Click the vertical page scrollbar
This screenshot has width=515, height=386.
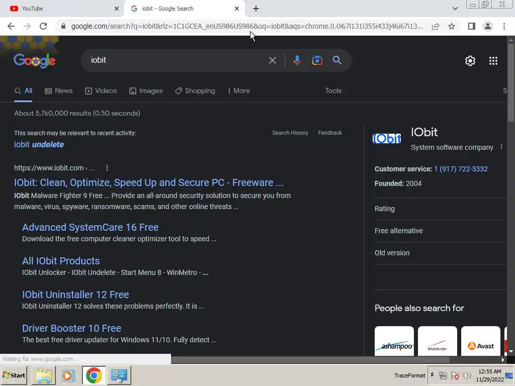click(511, 82)
